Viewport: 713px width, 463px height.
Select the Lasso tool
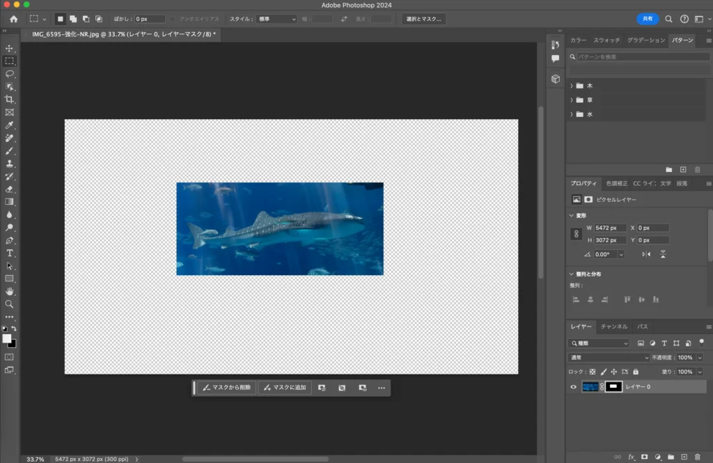(x=10, y=74)
